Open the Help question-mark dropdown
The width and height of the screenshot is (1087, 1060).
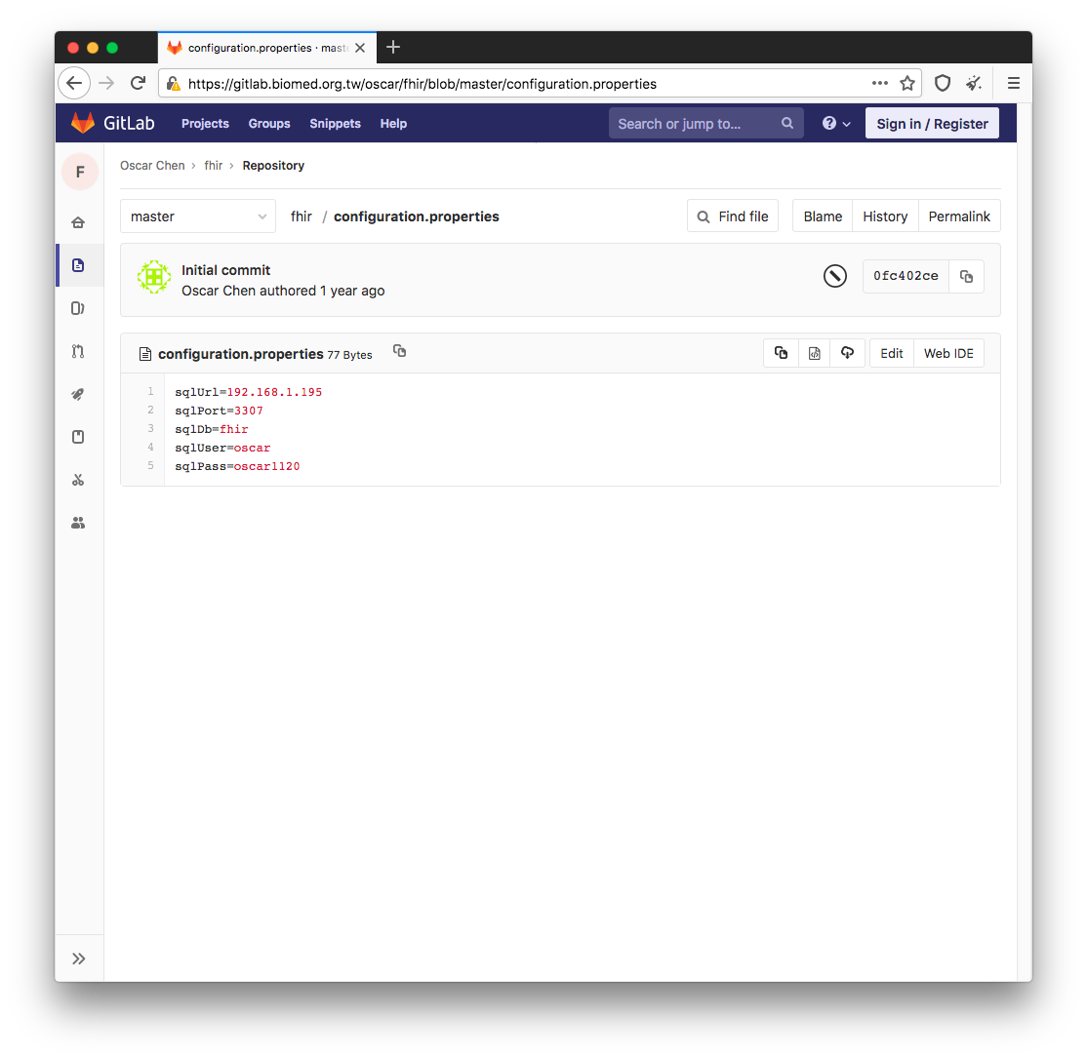[836, 123]
